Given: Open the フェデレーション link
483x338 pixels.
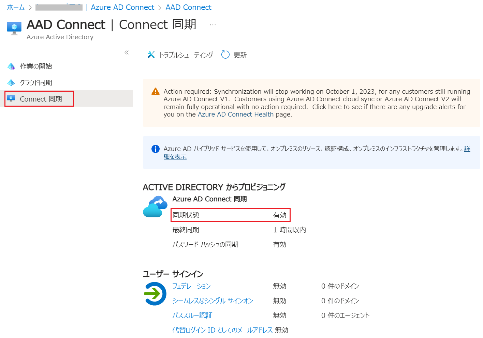Looking at the screenshot, I should [x=191, y=286].
